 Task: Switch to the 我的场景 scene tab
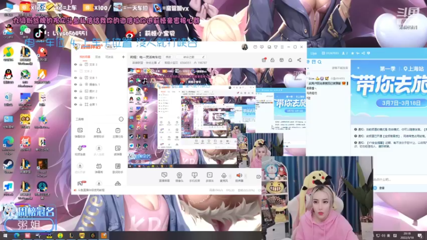point(85,57)
